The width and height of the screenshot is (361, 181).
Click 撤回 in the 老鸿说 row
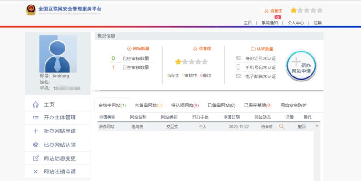click(x=301, y=126)
